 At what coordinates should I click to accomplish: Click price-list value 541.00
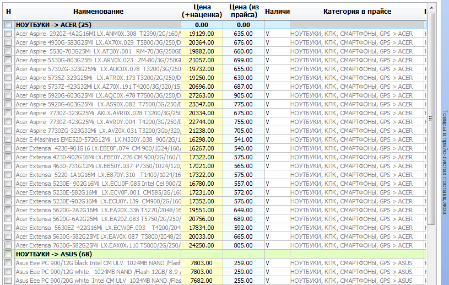coord(244,139)
